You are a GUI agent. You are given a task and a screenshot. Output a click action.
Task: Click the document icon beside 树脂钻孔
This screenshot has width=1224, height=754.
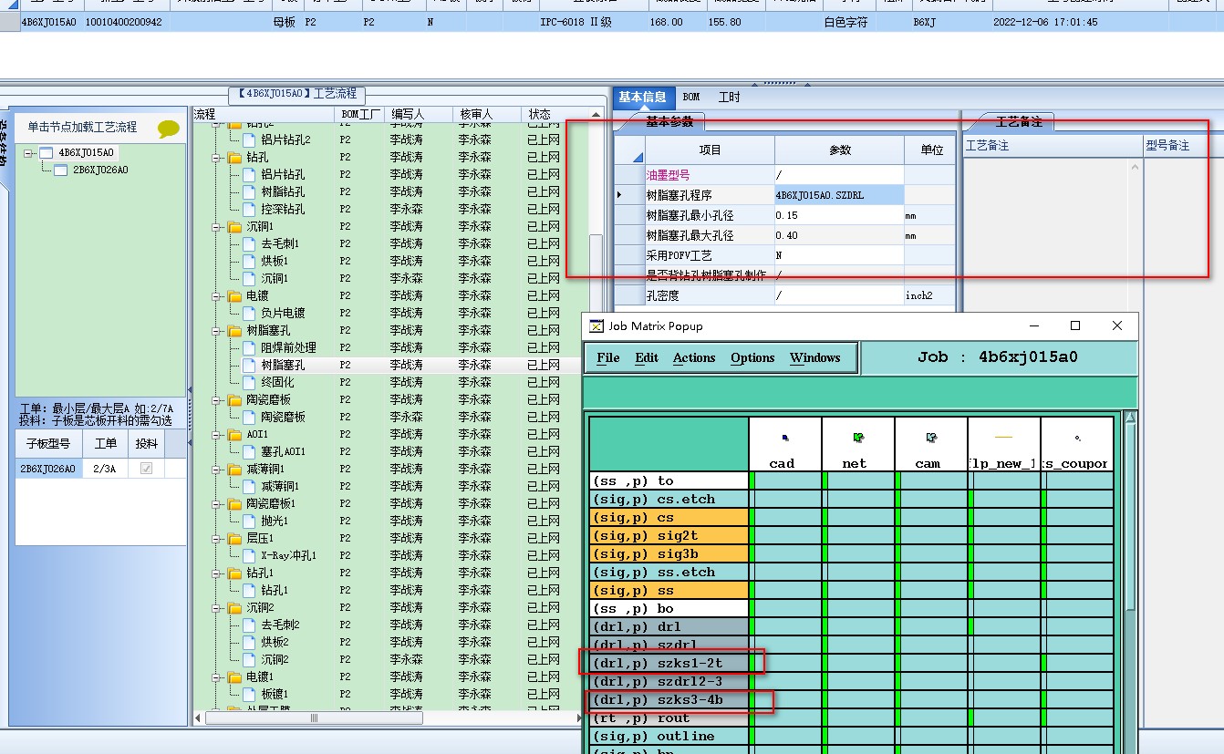click(x=249, y=192)
